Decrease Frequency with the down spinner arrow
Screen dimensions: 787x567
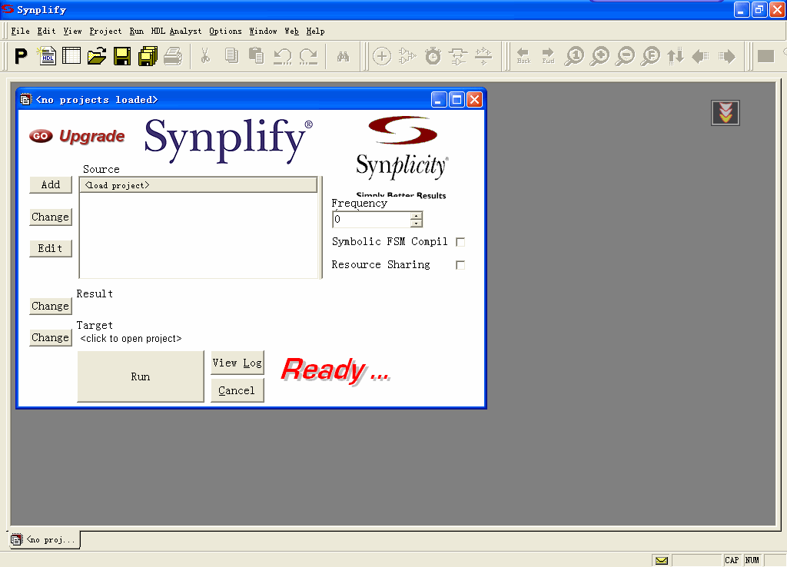point(416,224)
